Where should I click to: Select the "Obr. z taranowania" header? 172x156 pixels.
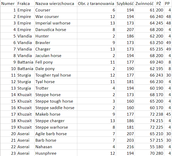pos(96,3)
